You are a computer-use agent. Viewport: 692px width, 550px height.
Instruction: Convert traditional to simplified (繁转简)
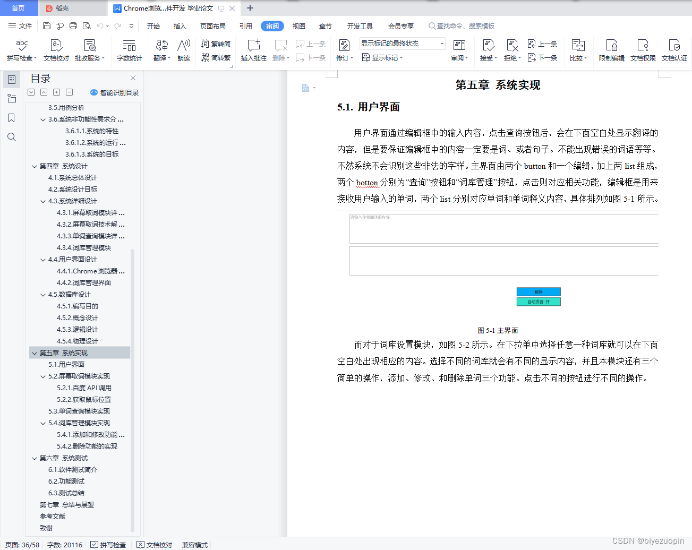click(216, 44)
